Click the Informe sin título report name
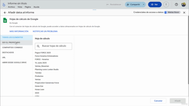The width and height of the screenshot is (189, 106). [17, 4]
